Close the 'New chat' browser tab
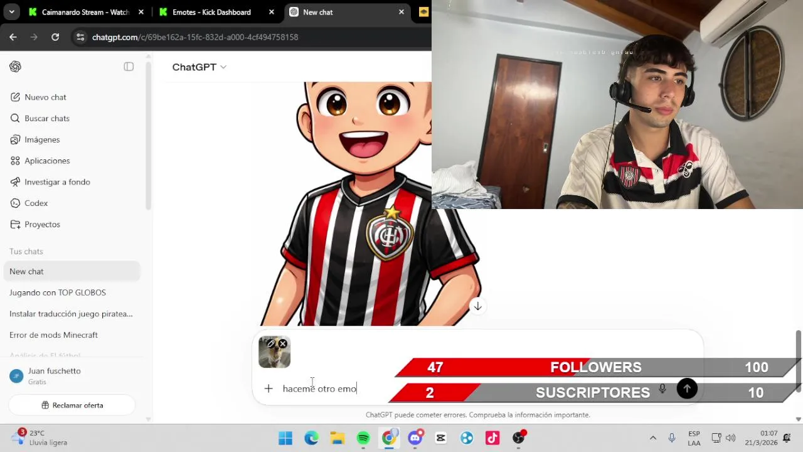Viewport: 803px width, 452px height. 401,12
